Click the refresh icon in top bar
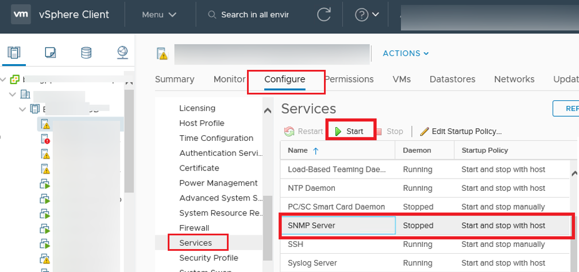The image size is (579, 272). coord(324,15)
